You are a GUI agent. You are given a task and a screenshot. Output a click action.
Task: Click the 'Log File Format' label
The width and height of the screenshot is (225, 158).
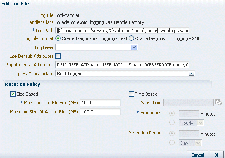pos(38,38)
